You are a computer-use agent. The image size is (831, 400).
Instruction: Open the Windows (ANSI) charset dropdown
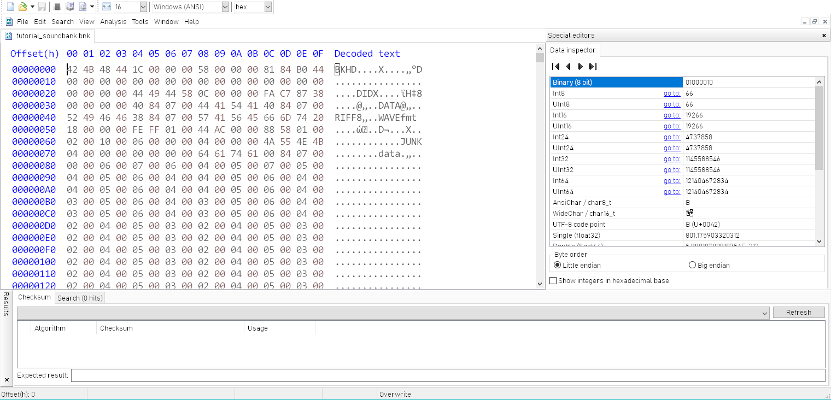[x=225, y=7]
